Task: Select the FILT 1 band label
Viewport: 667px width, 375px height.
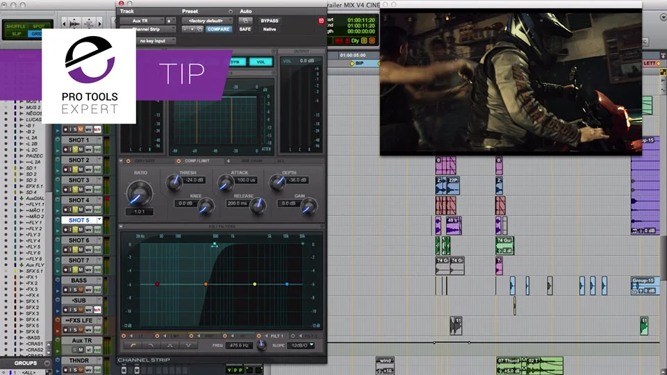Action: [x=277, y=336]
